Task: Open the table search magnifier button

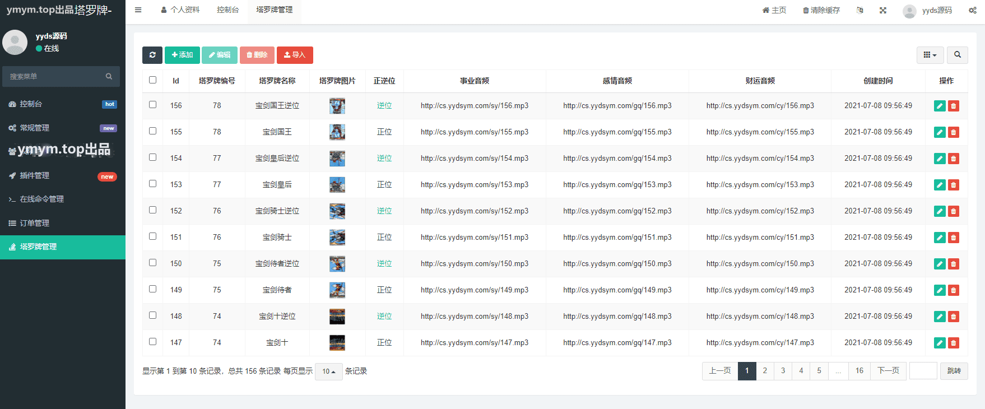Action: (x=958, y=55)
